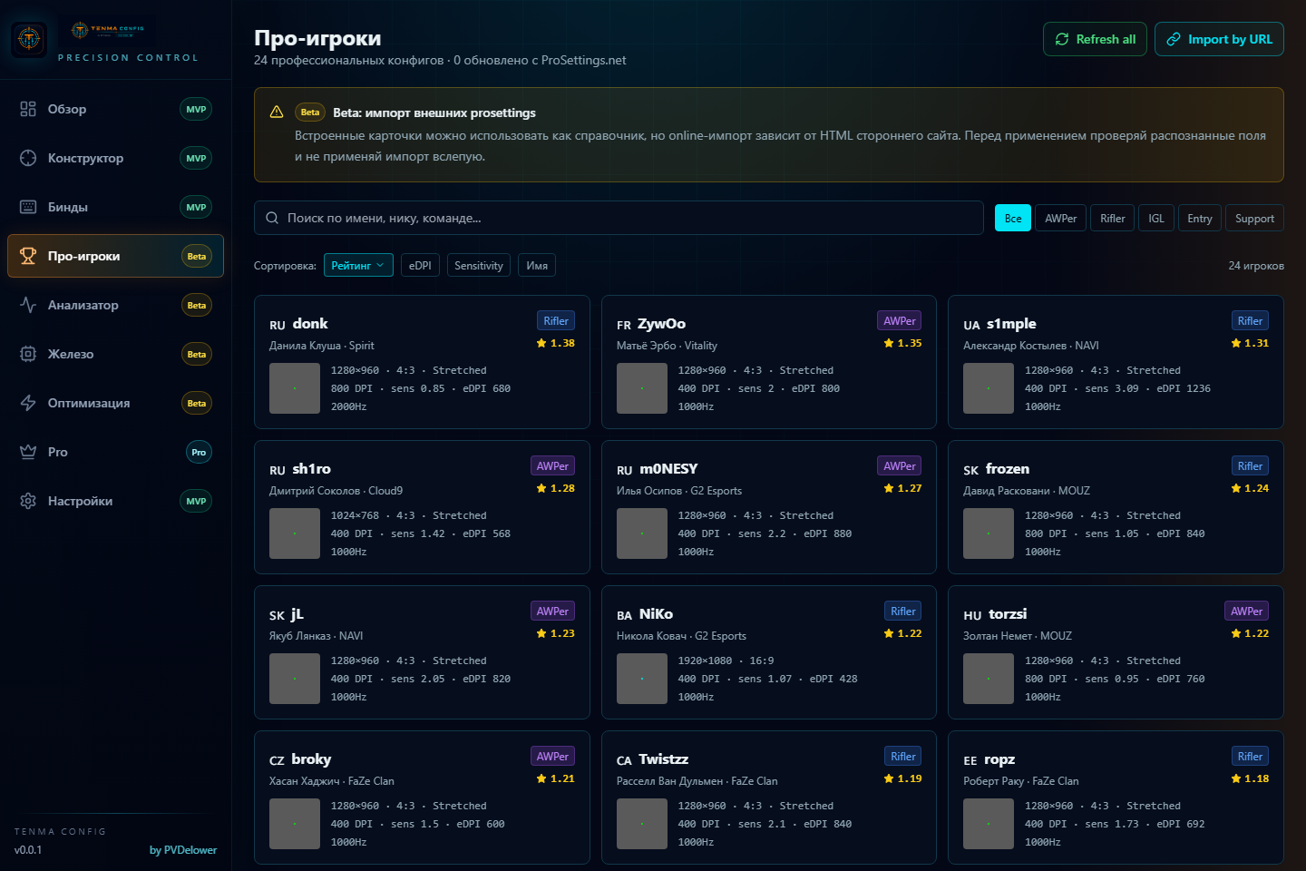Click the Про-игроки trophy icon
The height and width of the screenshot is (871, 1306).
click(28, 256)
